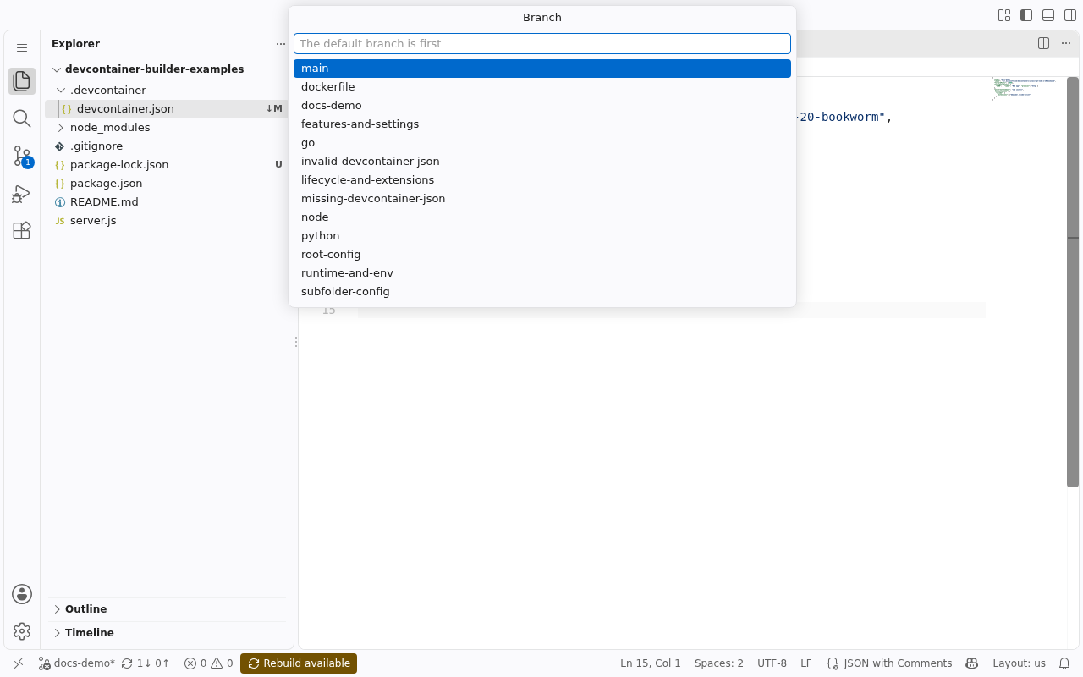
Task: Toggle primary side bar visibility
Action: pos(1026,15)
